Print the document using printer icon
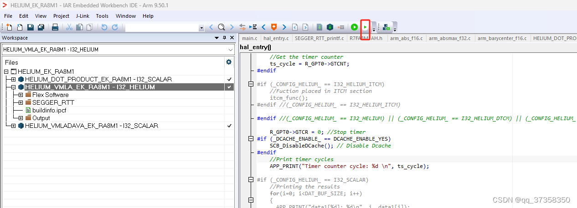 [x=55, y=27]
